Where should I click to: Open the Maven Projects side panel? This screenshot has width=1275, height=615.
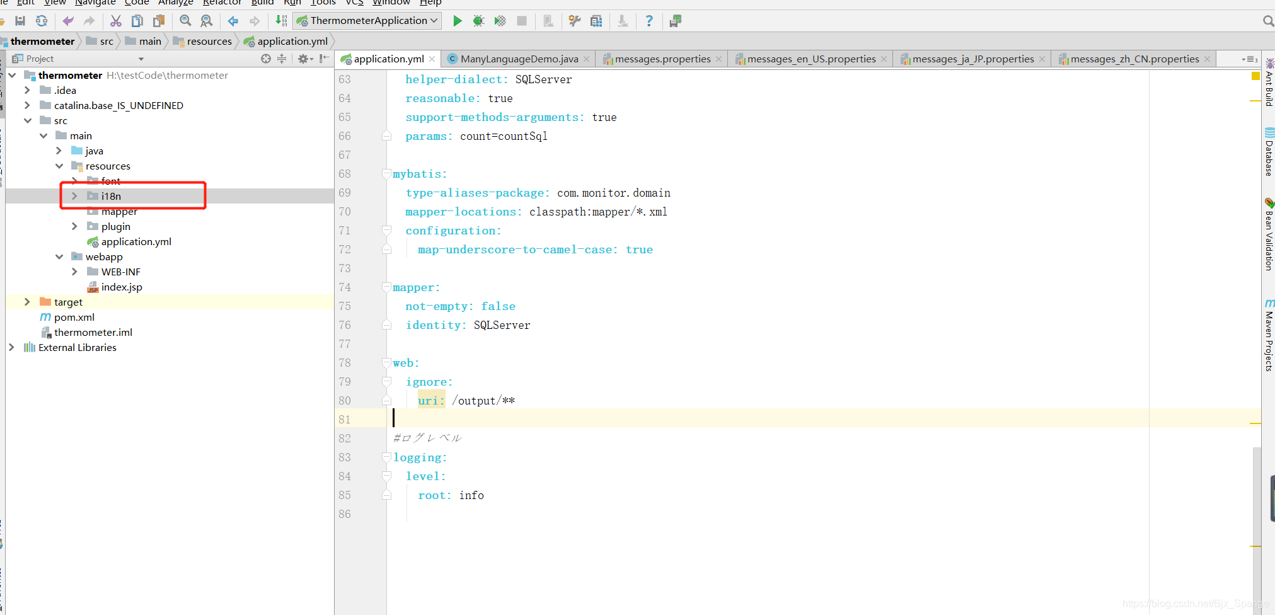pos(1269,335)
